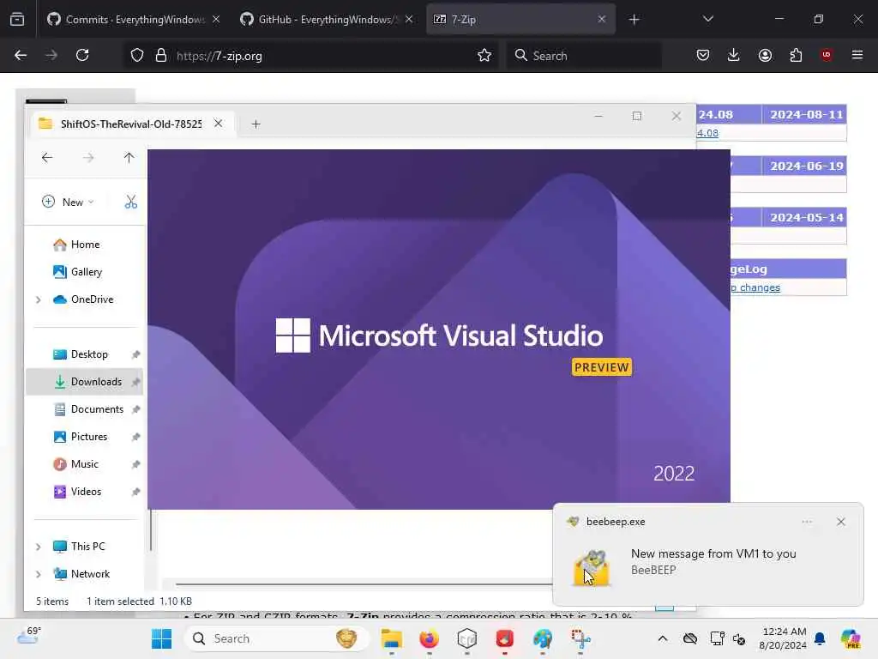The width and height of the screenshot is (878, 659).
Task: Go up one folder in Explorer
Action: click(x=129, y=158)
